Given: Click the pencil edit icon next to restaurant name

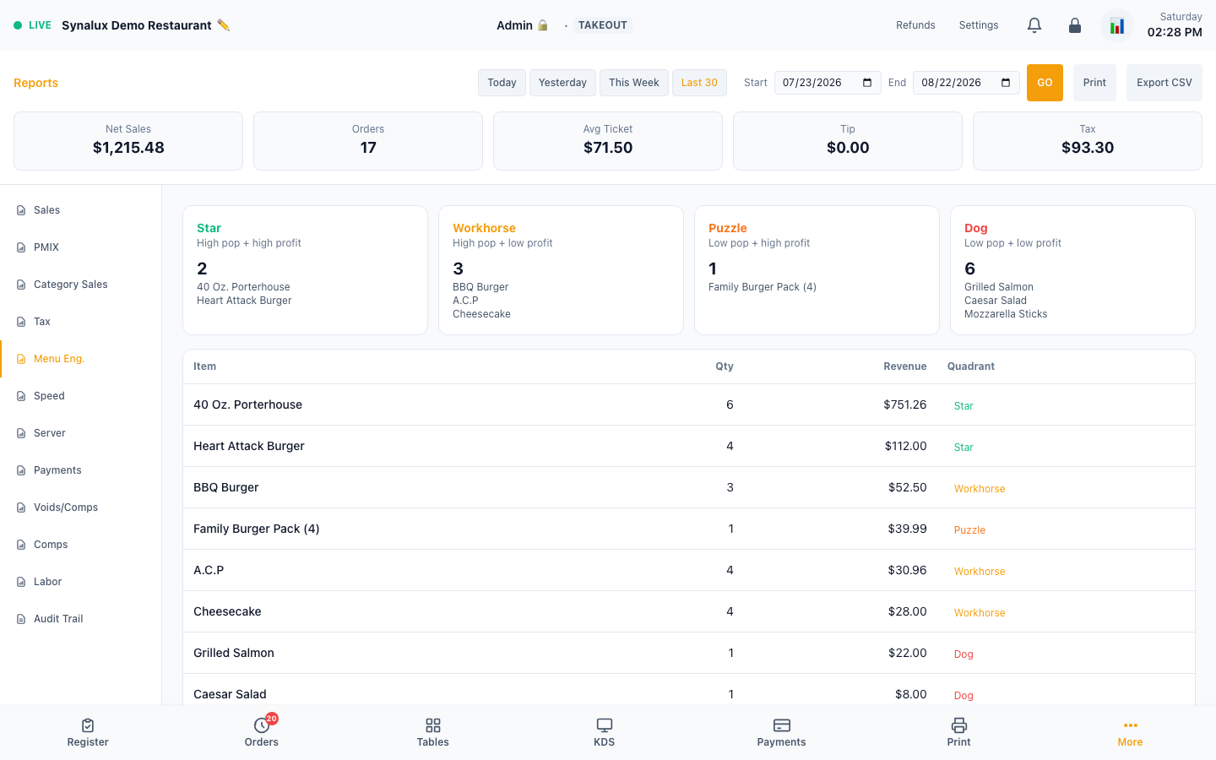Looking at the screenshot, I should pyautogui.click(x=223, y=25).
